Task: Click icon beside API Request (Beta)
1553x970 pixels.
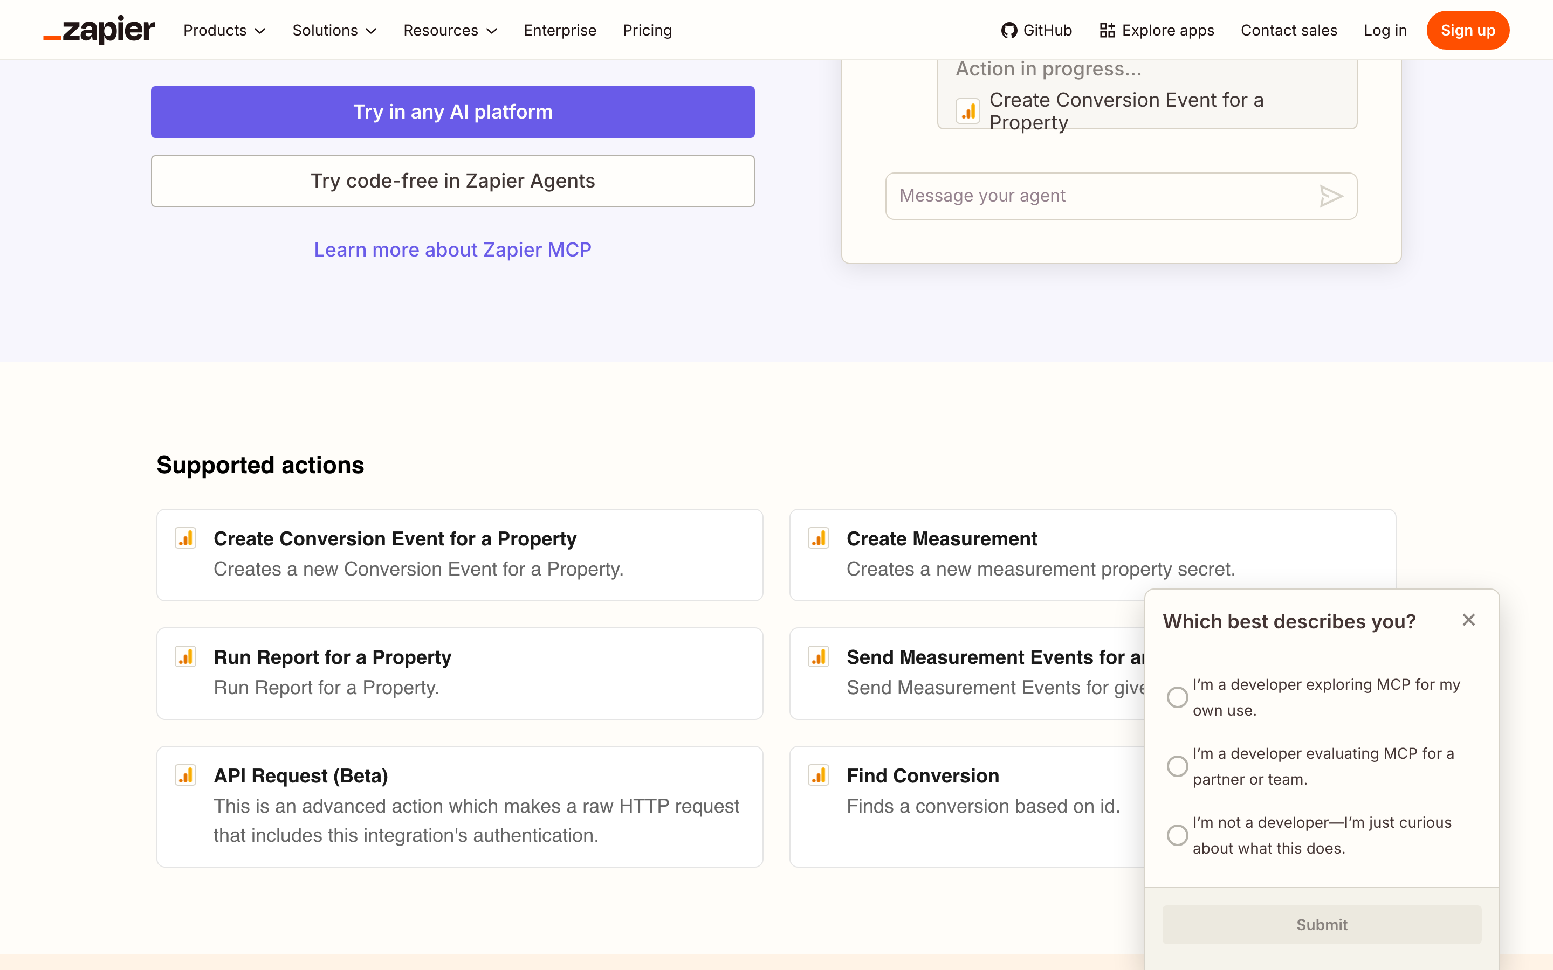Action: pyautogui.click(x=185, y=775)
